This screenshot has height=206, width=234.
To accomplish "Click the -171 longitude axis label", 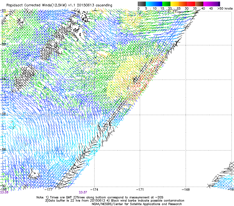I will (x=140, y=190).
